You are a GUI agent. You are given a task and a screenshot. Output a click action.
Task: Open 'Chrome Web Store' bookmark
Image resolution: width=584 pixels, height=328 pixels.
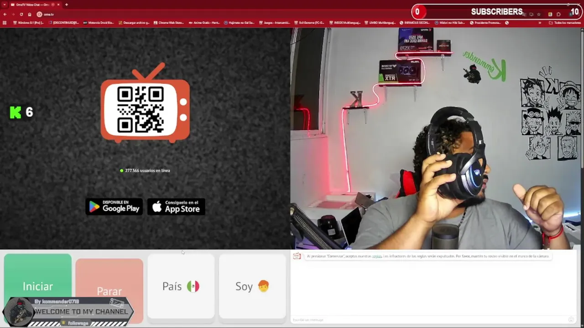168,23
